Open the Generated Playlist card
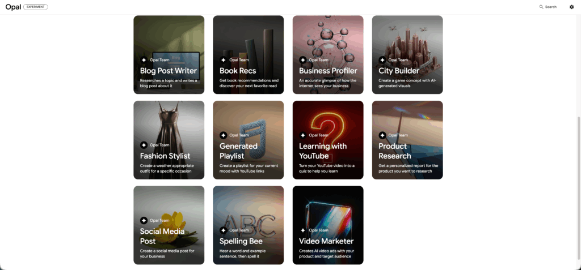This screenshot has height=270, width=581. (248, 125)
